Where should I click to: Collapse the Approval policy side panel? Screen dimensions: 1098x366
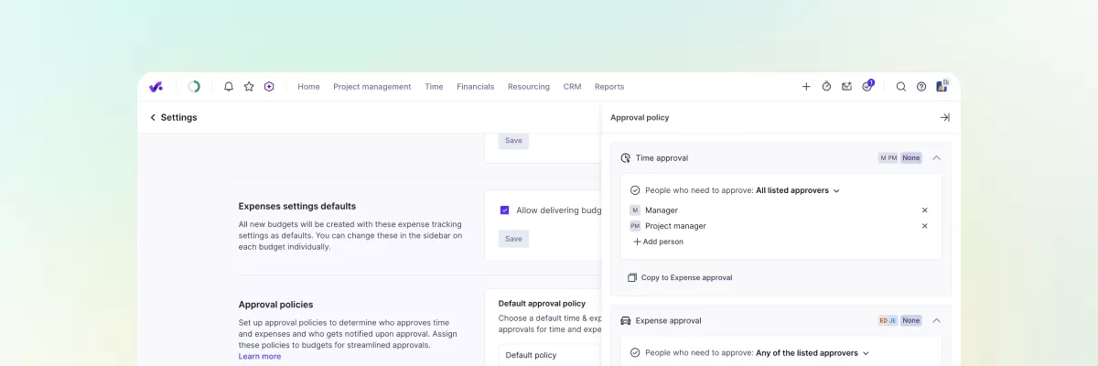pyautogui.click(x=944, y=117)
